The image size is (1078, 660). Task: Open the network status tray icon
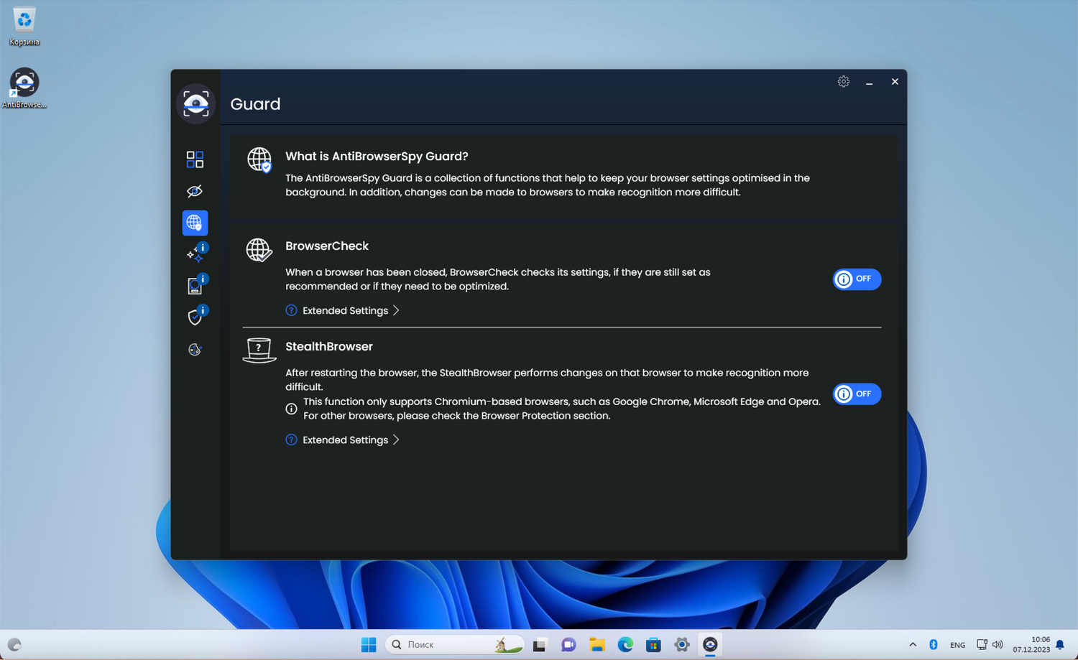click(982, 645)
